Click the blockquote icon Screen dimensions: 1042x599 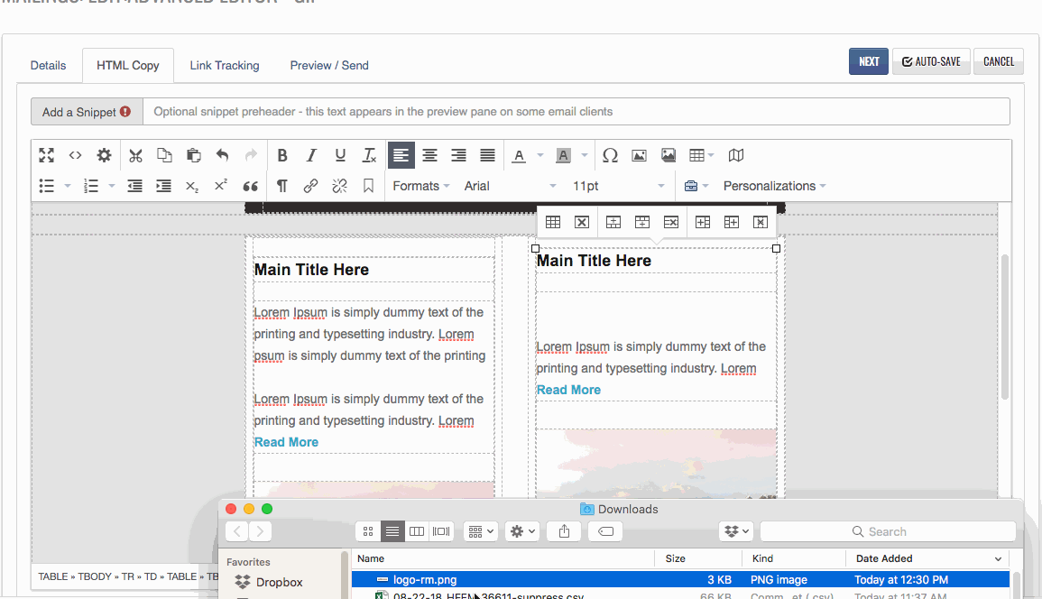(251, 186)
